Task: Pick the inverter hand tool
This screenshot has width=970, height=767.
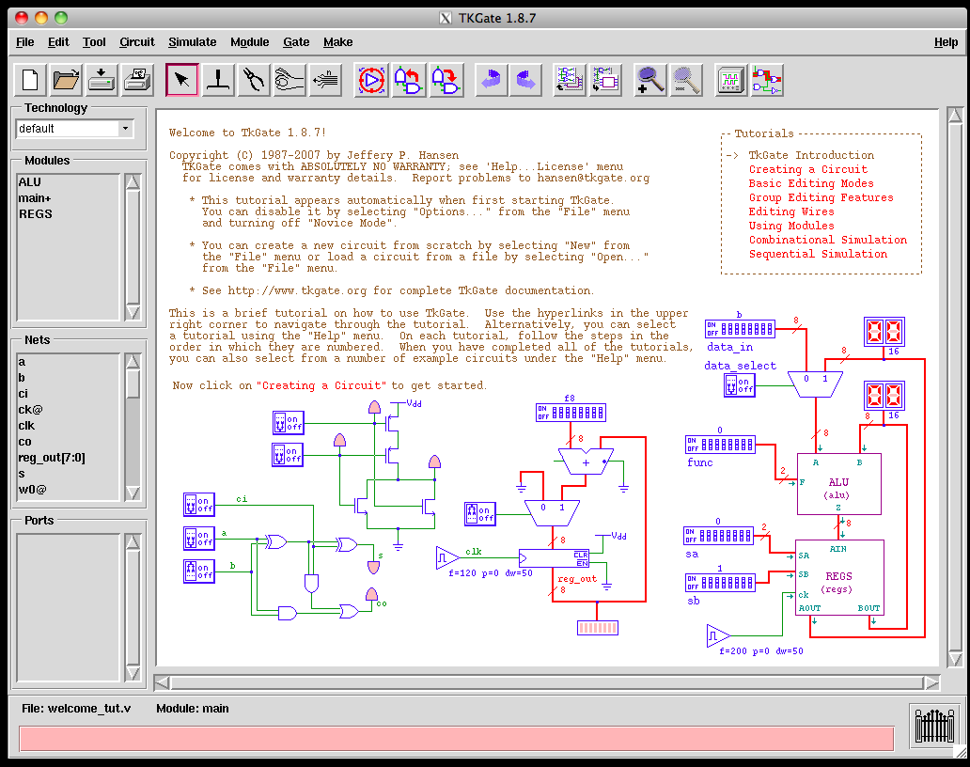Action: [289, 81]
